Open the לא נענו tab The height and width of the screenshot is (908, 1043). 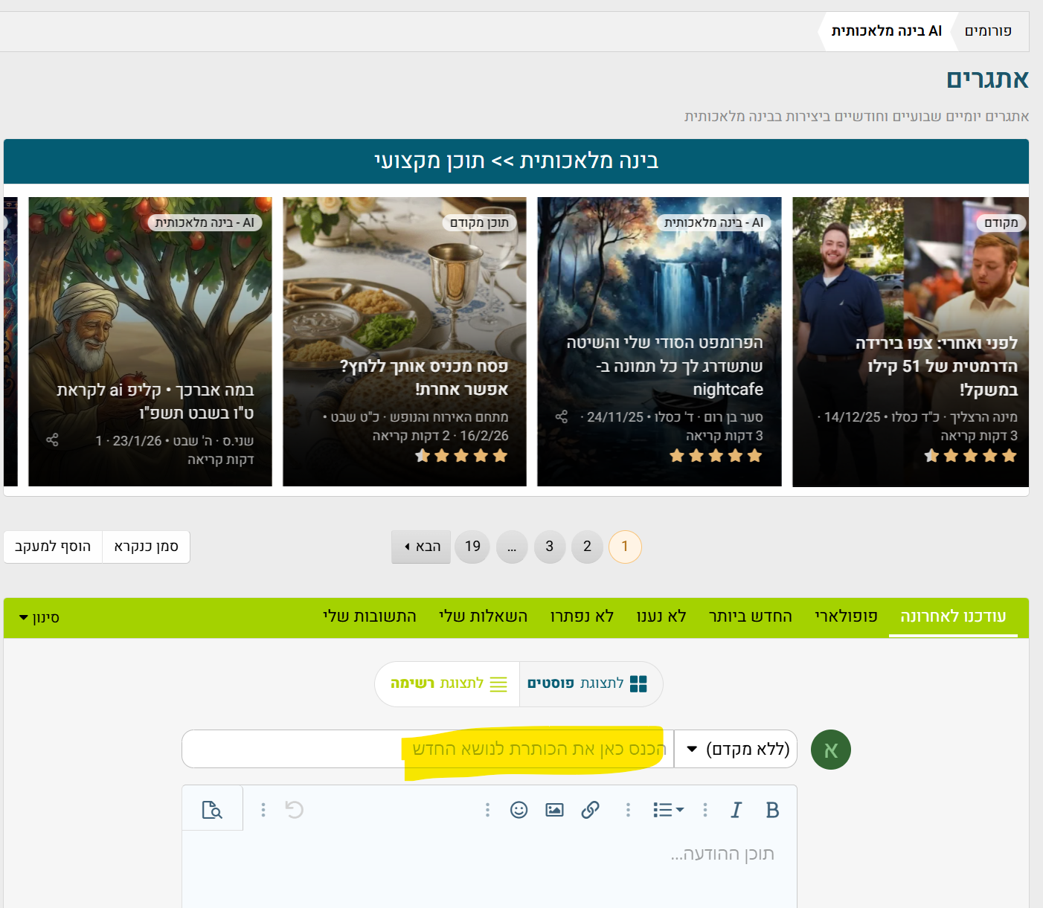(x=661, y=616)
